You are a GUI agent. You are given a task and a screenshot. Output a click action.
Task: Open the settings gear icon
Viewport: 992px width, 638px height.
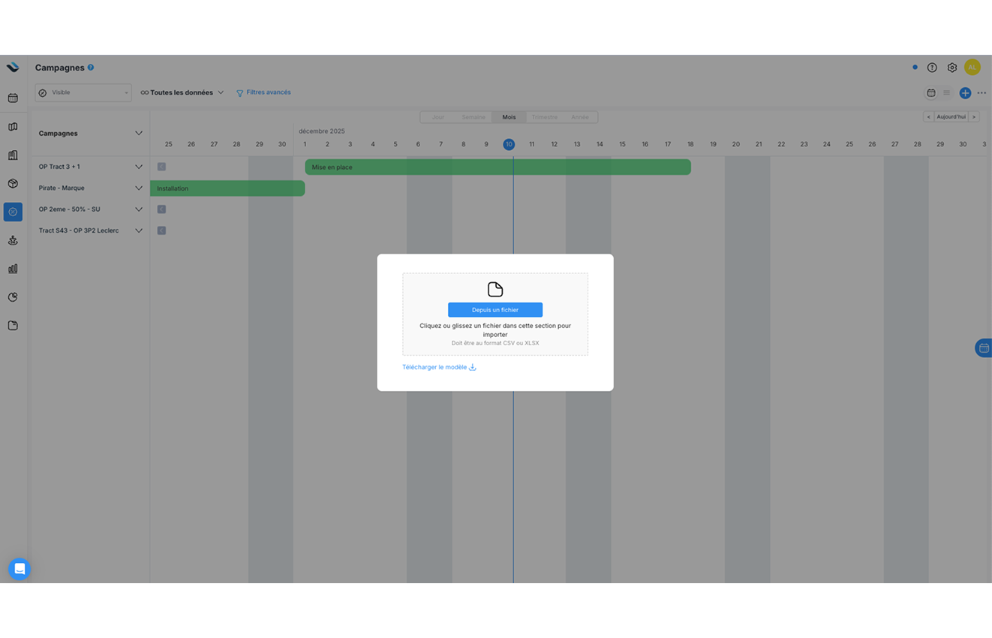click(951, 67)
